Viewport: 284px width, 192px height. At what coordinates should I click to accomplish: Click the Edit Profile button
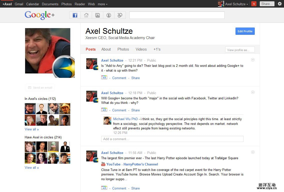click(245, 31)
